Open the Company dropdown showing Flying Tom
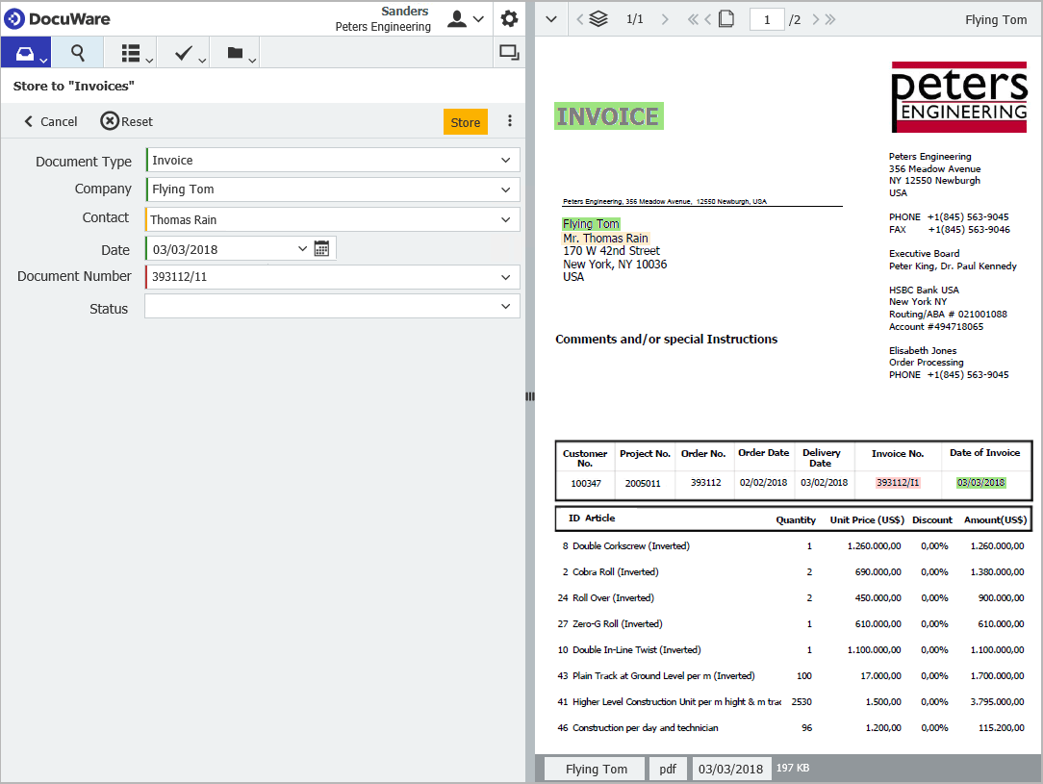This screenshot has width=1043, height=784. [505, 189]
